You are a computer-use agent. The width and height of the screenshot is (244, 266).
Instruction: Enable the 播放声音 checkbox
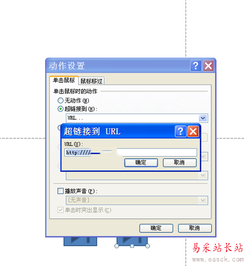point(61,191)
